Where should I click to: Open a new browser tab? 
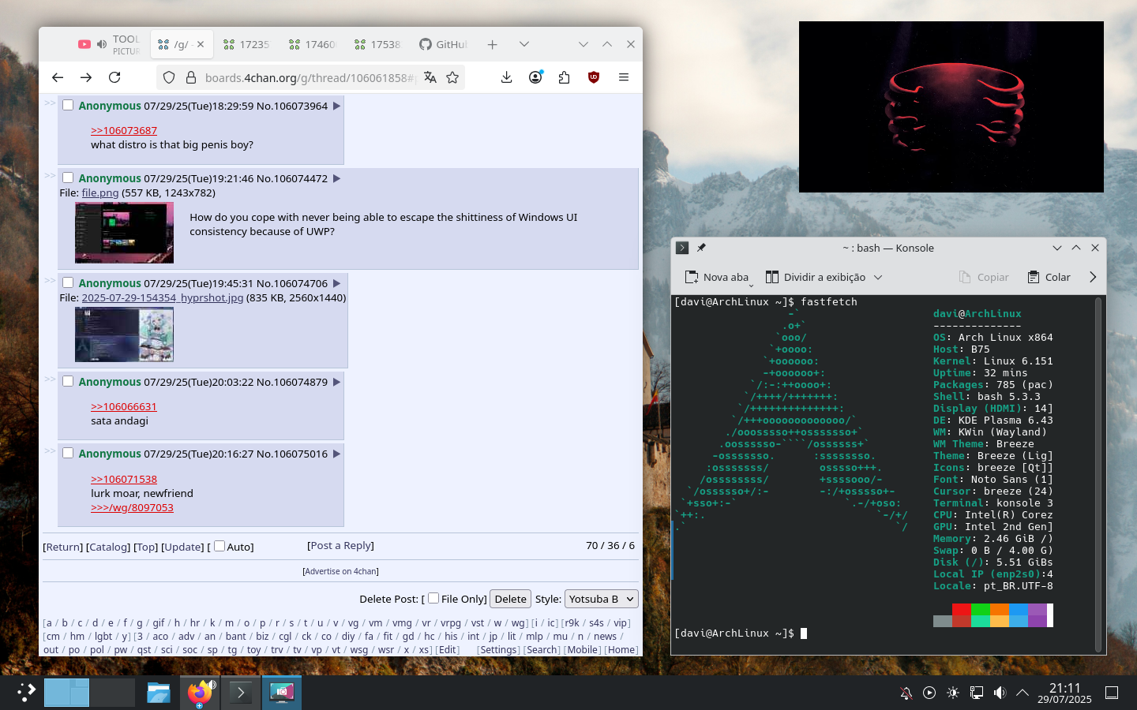tap(492, 44)
